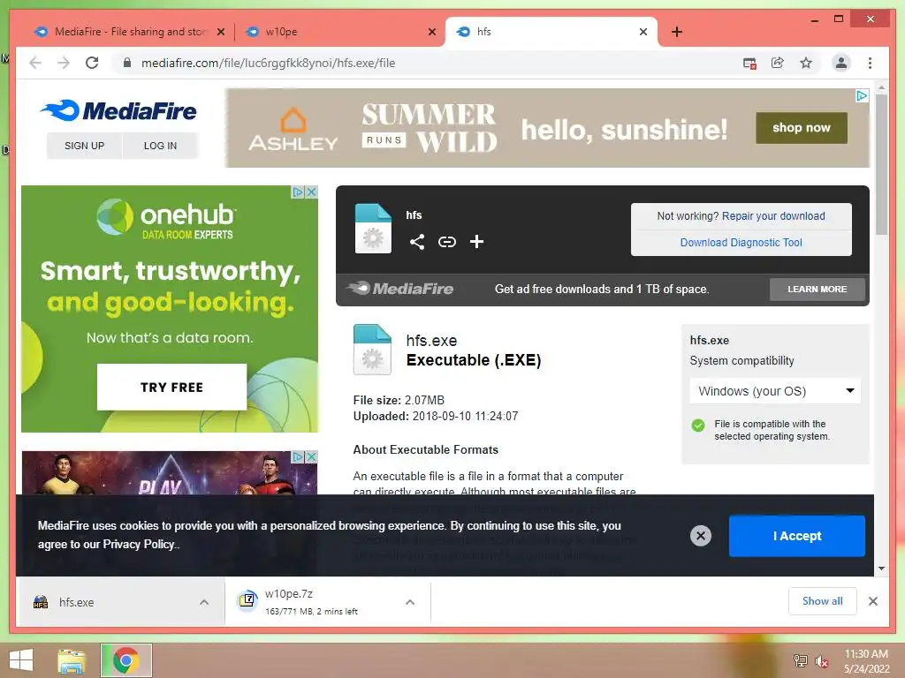The width and height of the screenshot is (905, 678).
Task: Click 'About Executable Formats' heading
Action: tap(426, 449)
